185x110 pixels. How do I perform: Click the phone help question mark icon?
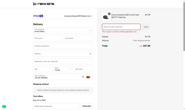pyautogui.click(x=83, y=77)
